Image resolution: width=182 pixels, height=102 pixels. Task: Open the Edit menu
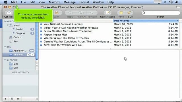tap(32, 2)
